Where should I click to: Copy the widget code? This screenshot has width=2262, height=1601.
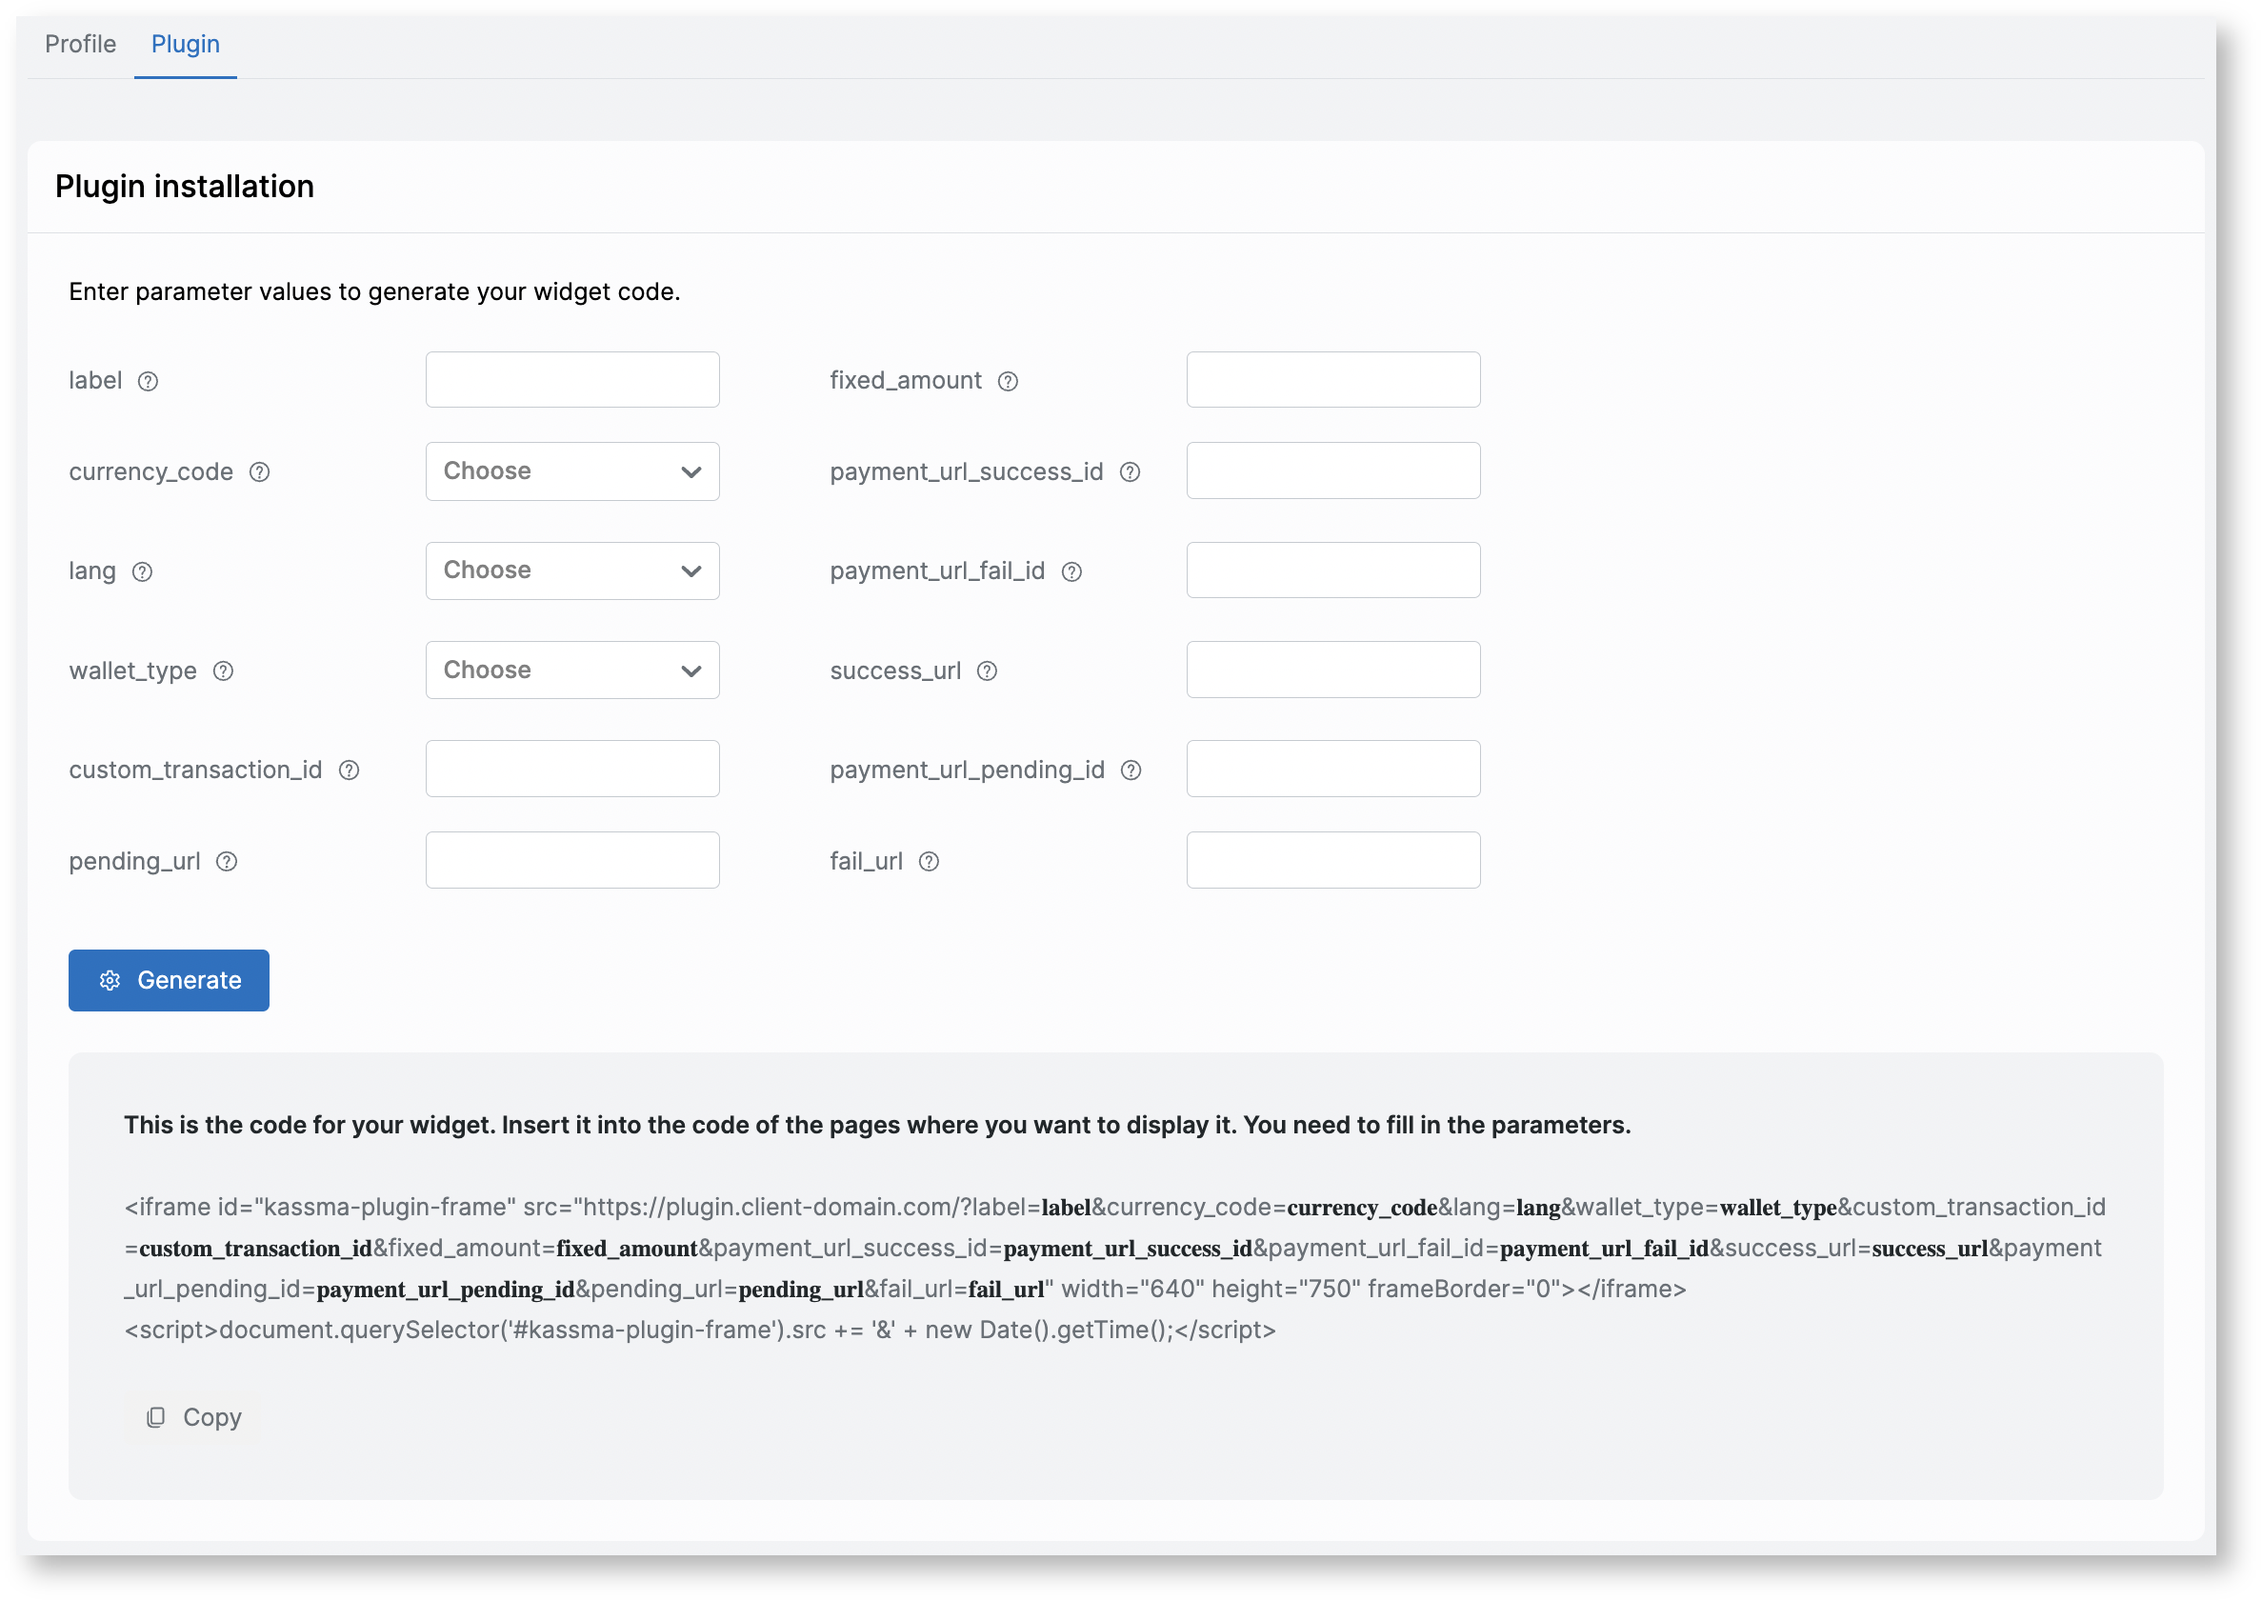click(x=194, y=1417)
